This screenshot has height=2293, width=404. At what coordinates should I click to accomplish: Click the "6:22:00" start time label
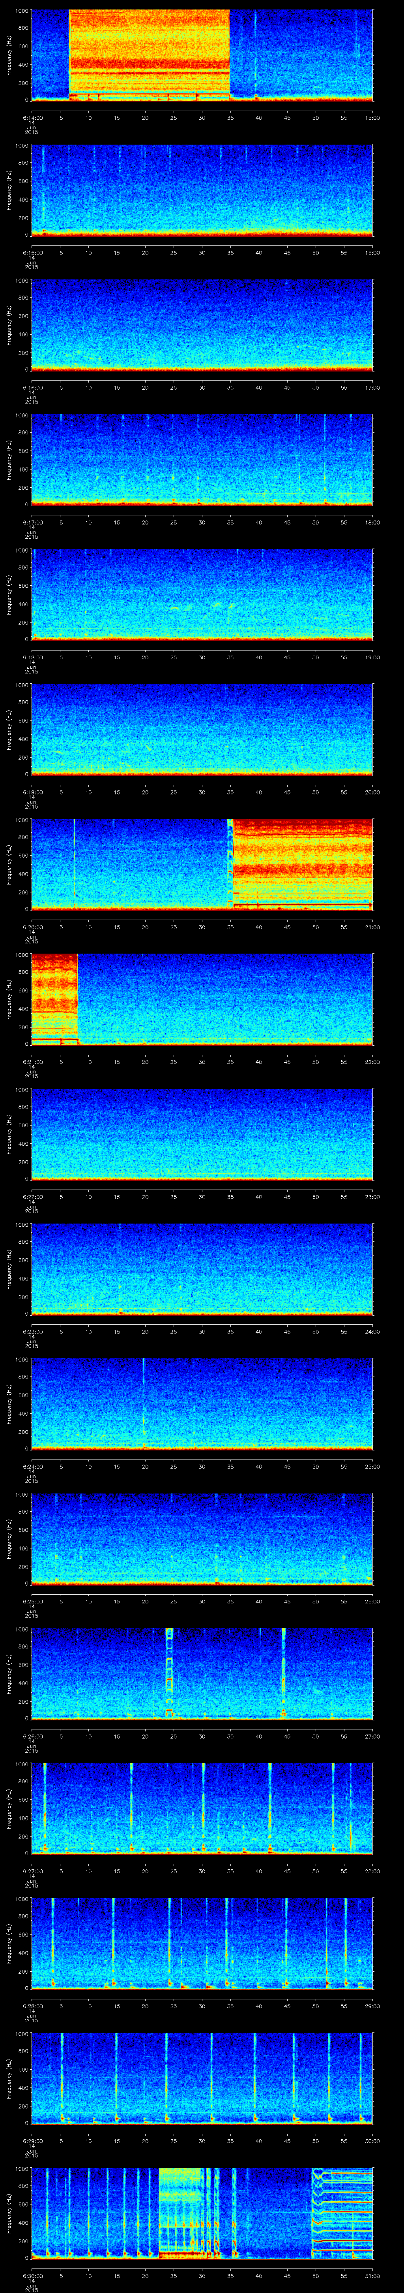[32, 1196]
